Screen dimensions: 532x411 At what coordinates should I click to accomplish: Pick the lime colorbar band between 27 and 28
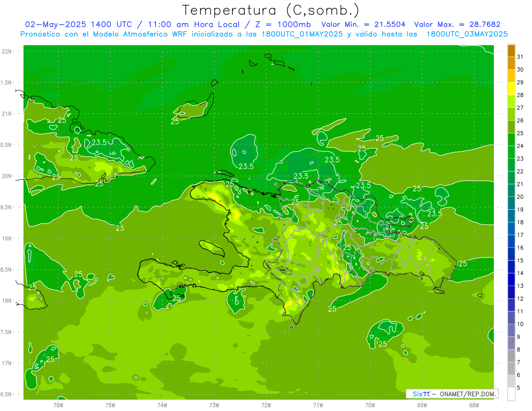click(x=511, y=102)
